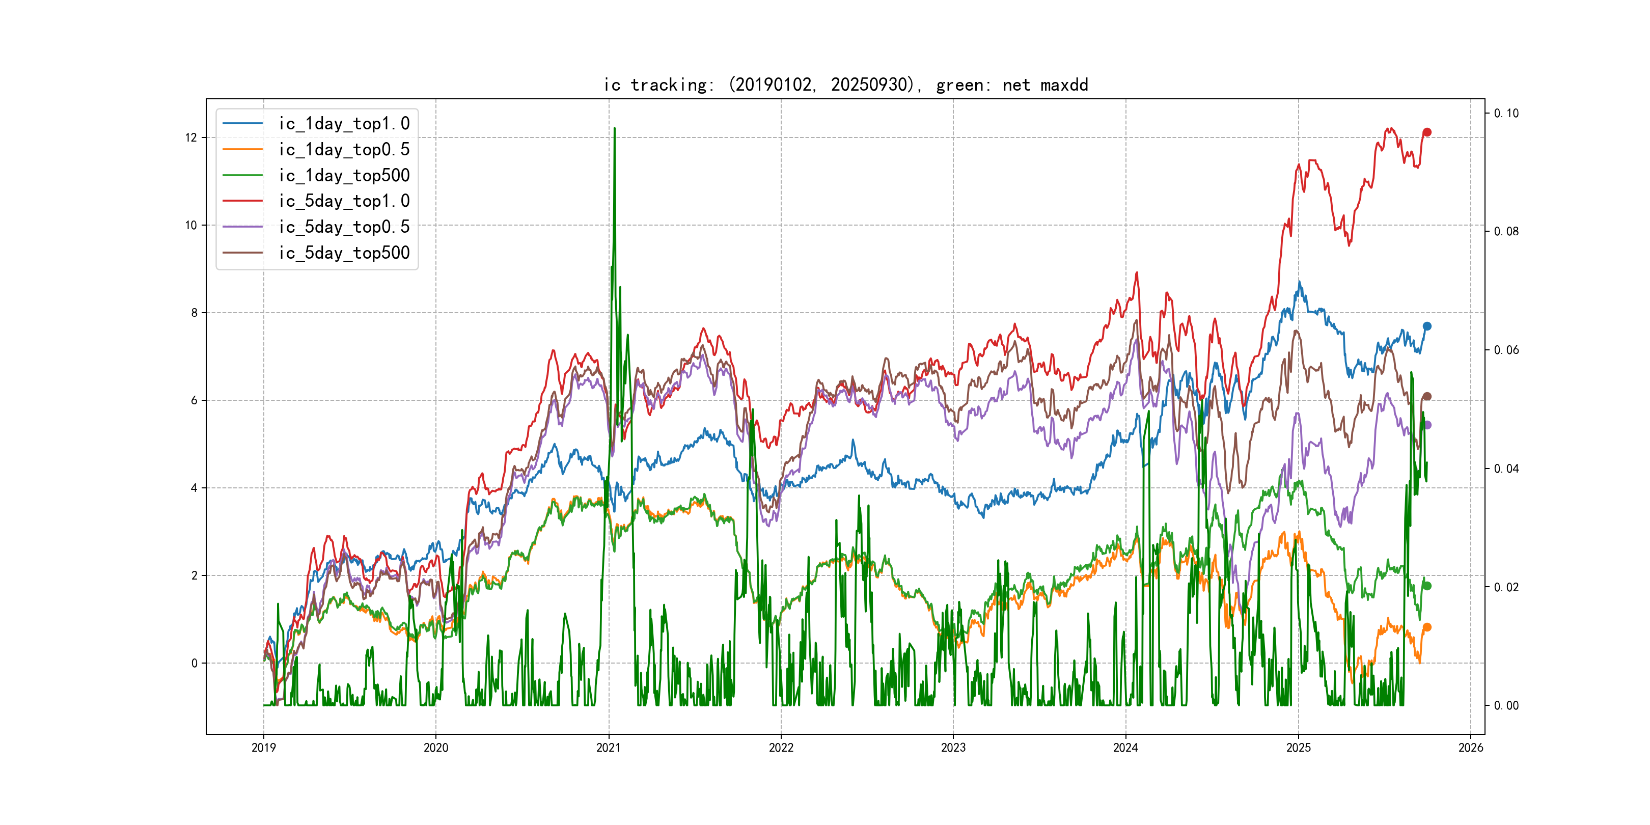This screenshot has height=825, width=1650.
Task: Click the 2021 x-axis tick label
Action: pyautogui.click(x=609, y=748)
